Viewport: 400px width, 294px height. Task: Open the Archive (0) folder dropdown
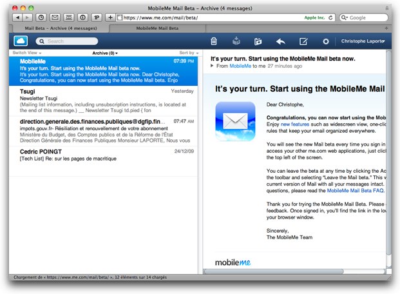(105, 53)
